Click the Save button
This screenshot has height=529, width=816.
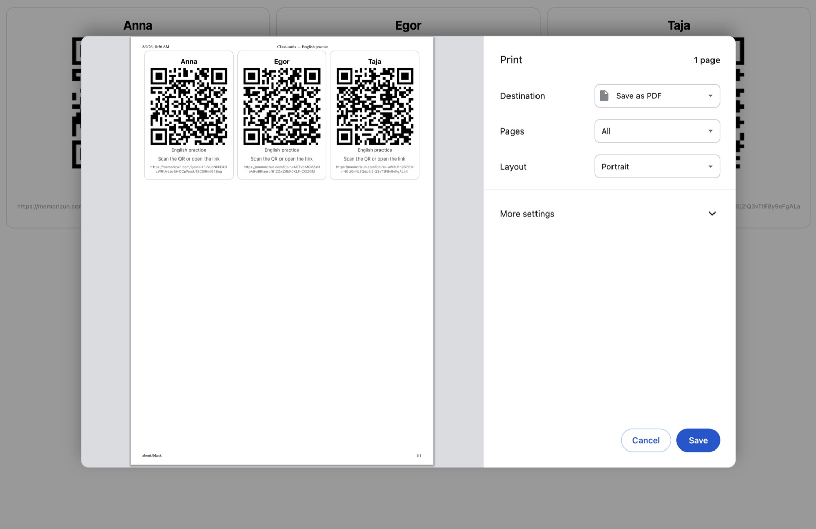pos(698,440)
